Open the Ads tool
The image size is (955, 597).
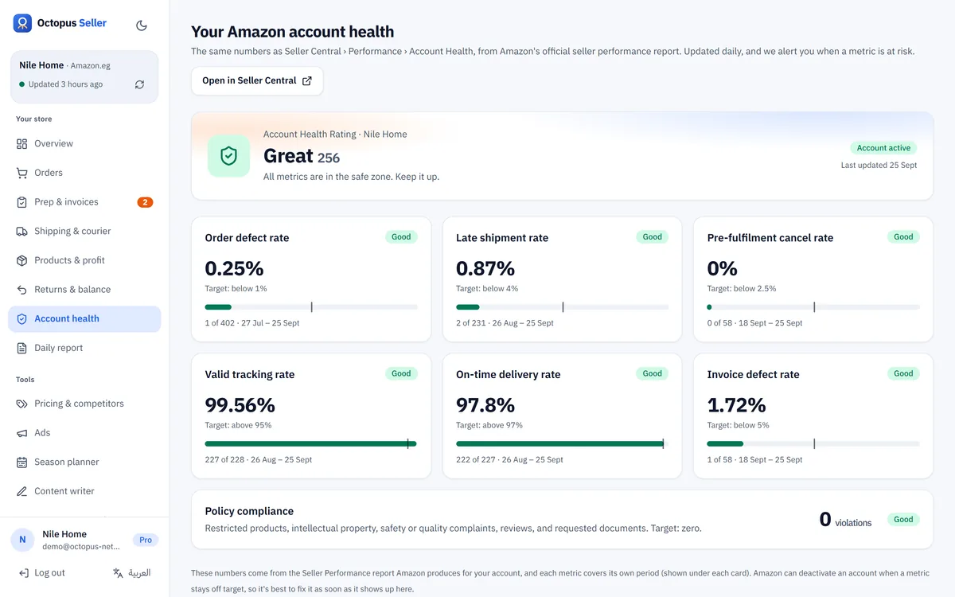(84, 433)
